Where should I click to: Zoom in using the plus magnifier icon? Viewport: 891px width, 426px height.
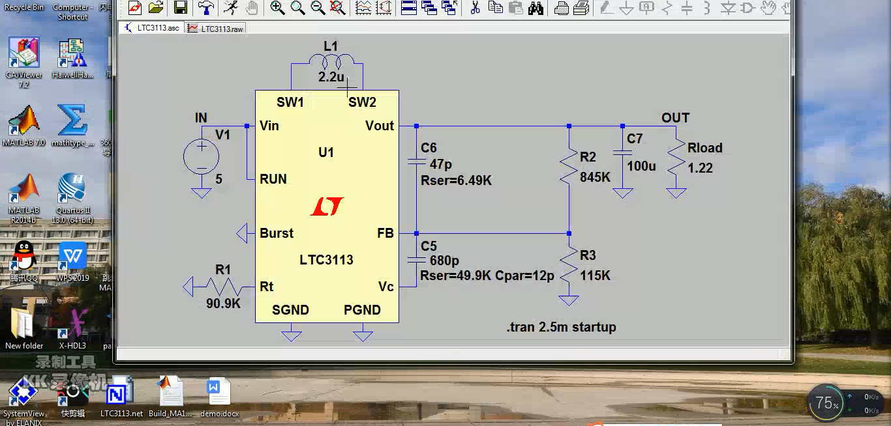pos(277,8)
